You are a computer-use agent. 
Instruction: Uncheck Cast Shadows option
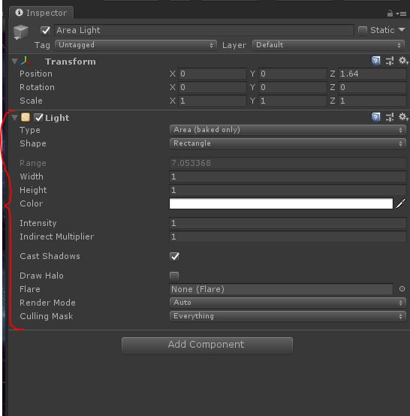(174, 256)
